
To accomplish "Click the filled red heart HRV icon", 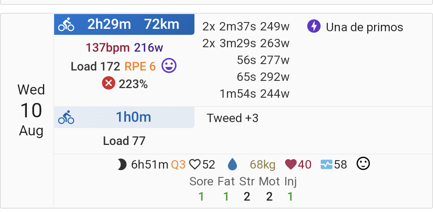I will point(291,165).
